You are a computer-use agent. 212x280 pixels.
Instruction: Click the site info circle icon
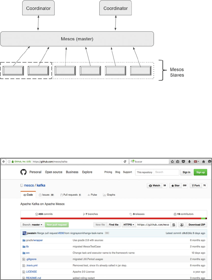click(x=9, y=162)
